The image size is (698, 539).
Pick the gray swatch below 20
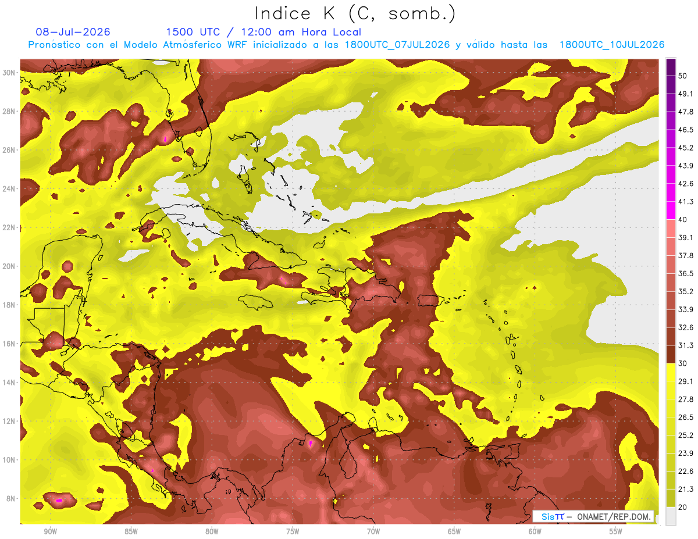[x=671, y=516]
